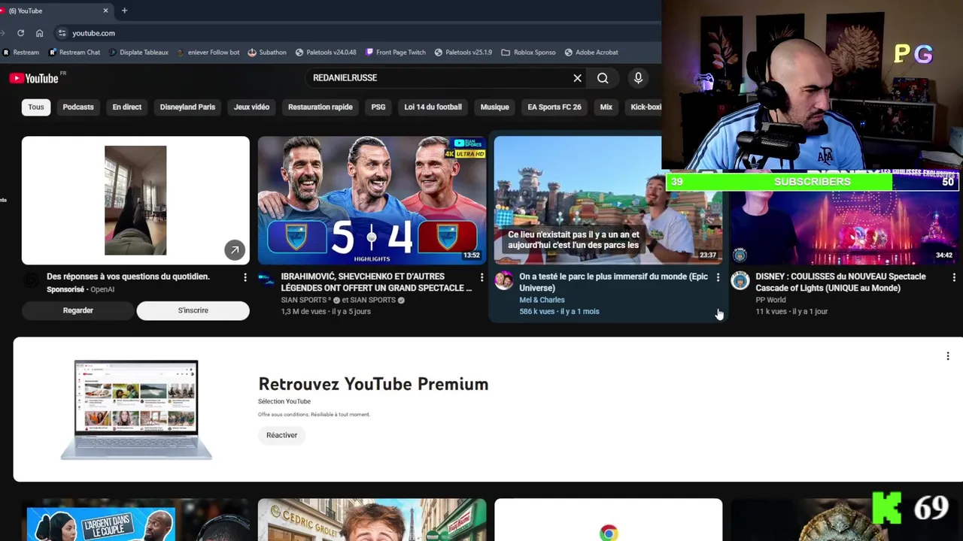Image resolution: width=963 pixels, height=541 pixels.
Task: Open the PP World channel avatar
Action: click(740, 280)
